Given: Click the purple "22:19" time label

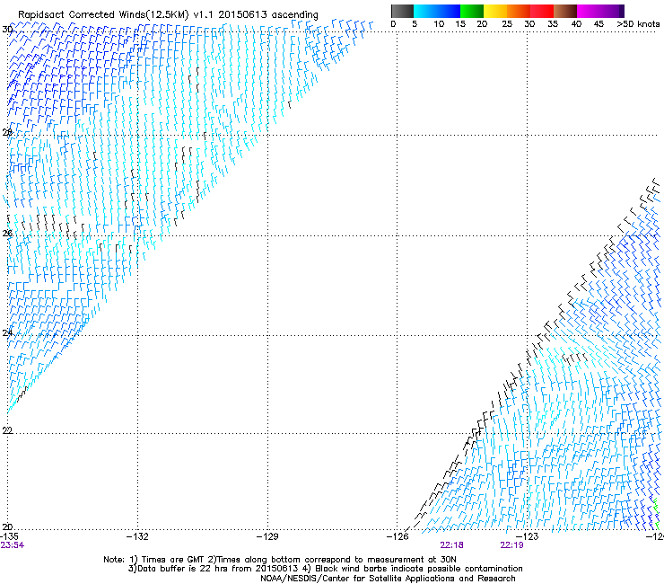Looking at the screenshot, I should (x=511, y=545).
